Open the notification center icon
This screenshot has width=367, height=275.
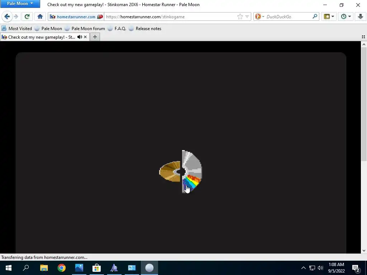pyautogui.click(x=356, y=268)
